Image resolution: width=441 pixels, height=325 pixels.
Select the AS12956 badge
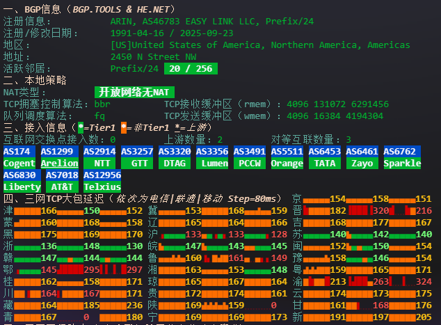(102, 175)
